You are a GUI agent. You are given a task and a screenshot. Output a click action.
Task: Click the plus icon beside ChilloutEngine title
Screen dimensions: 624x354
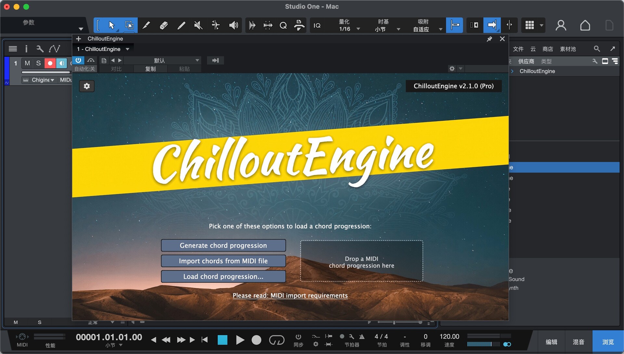[78, 39]
